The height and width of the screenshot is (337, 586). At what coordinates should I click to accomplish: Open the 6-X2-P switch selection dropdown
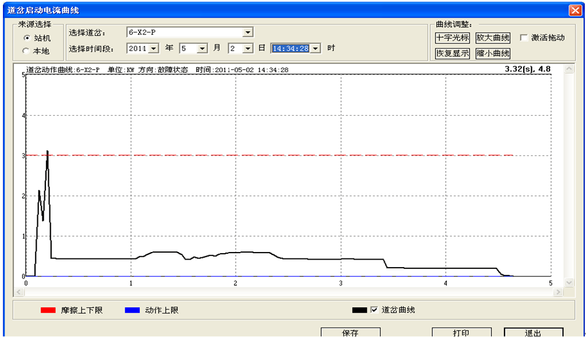249,32
